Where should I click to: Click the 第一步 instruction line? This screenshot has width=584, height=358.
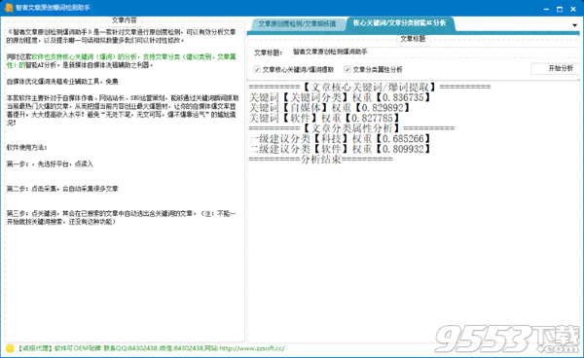(50, 163)
